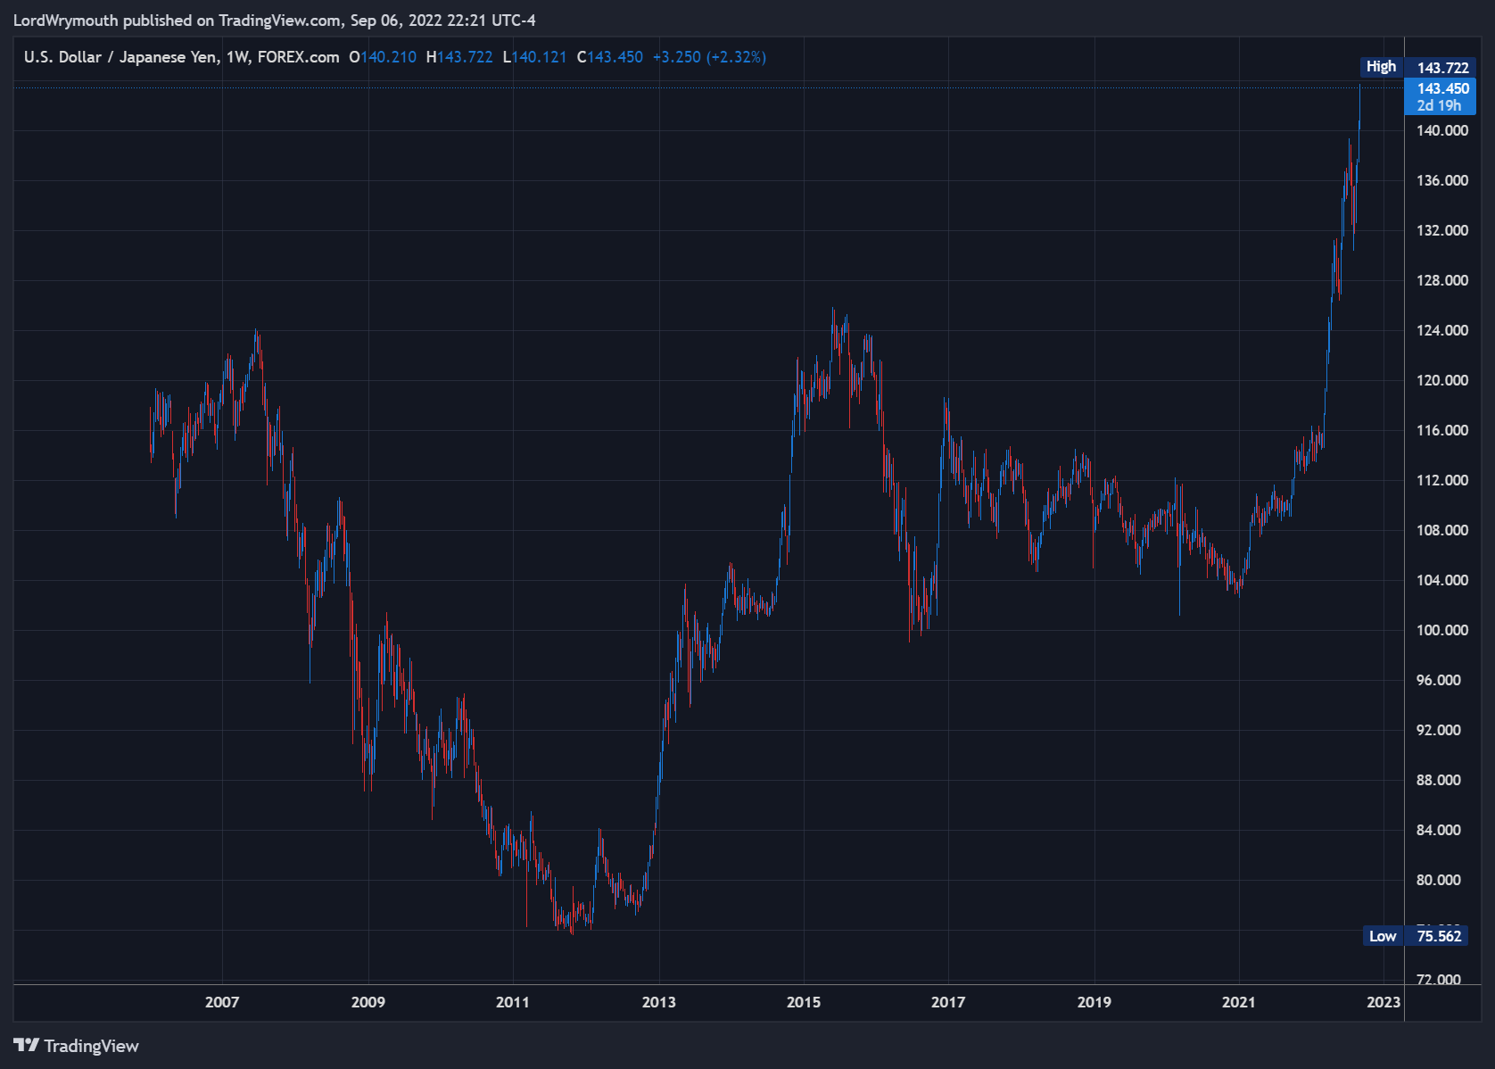Select the 'U.S. Dollar / Japanese Yen' symbol title

tap(120, 57)
